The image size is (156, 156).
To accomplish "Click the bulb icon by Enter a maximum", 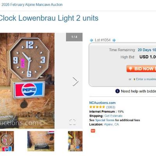I will click(x=134, y=79).
